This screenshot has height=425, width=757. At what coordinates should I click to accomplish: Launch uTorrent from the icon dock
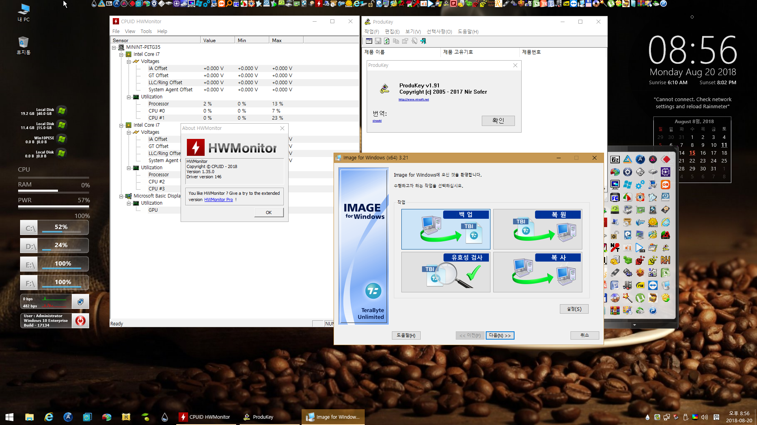[x=640, y=298]
